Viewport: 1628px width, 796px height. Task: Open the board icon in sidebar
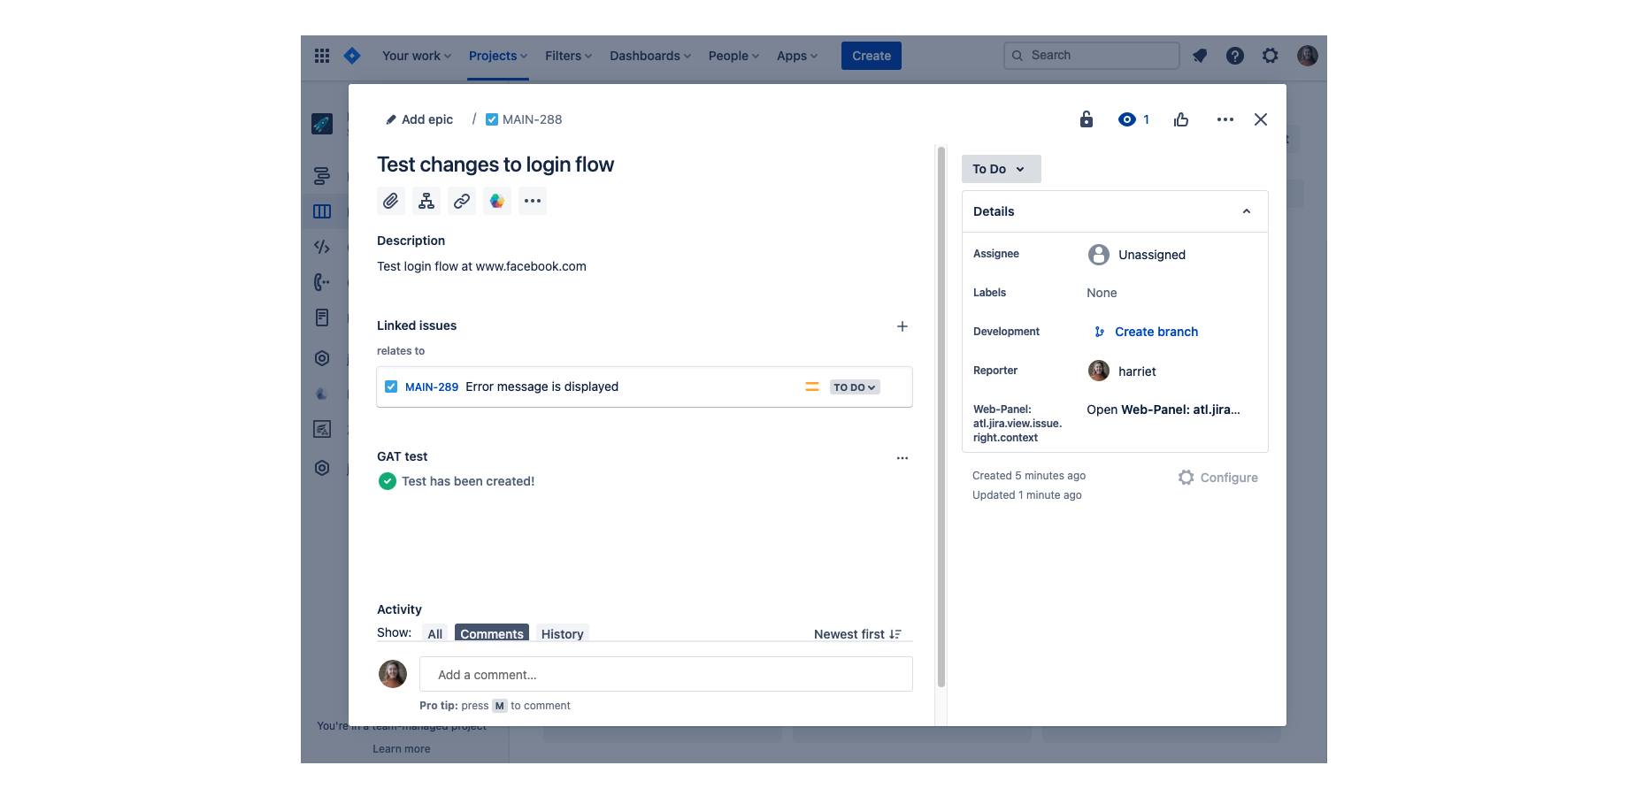coord(322,211)
